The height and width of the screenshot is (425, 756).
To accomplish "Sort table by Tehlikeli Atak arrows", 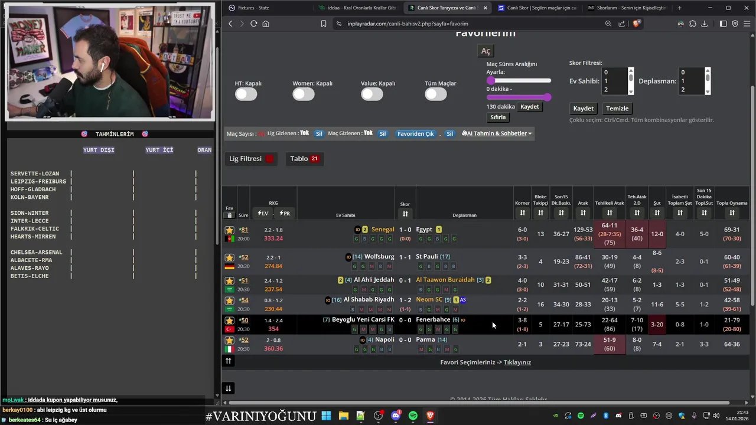I will click(610, 213).
